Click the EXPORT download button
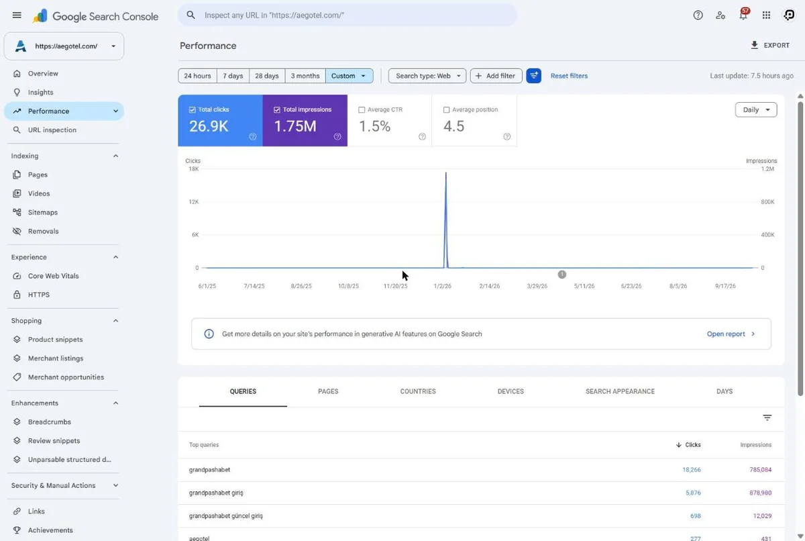 coord(770,46)
